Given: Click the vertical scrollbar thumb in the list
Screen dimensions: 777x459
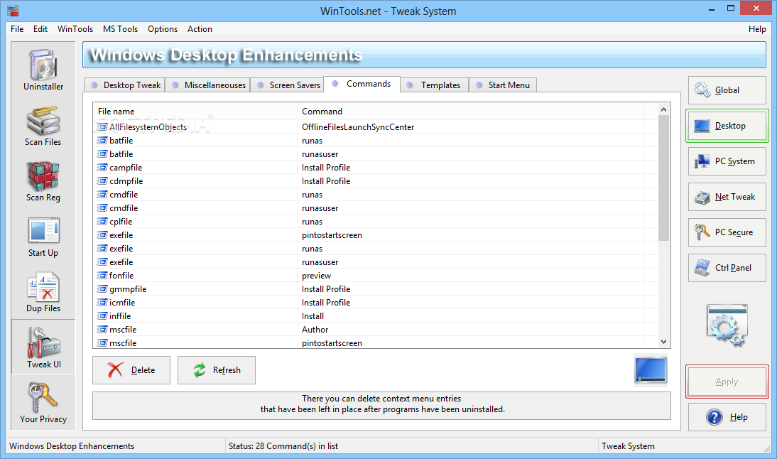Looking at the screenshot, I should (x=663, y=178).
